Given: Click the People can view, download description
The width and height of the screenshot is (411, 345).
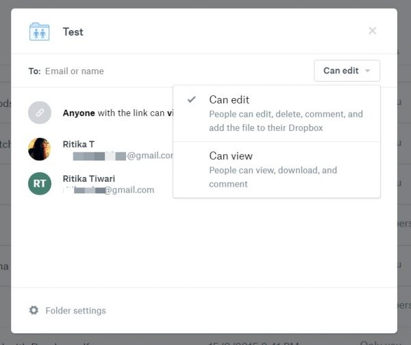Looking at the screenshot, I should click(x=273, y=177).
